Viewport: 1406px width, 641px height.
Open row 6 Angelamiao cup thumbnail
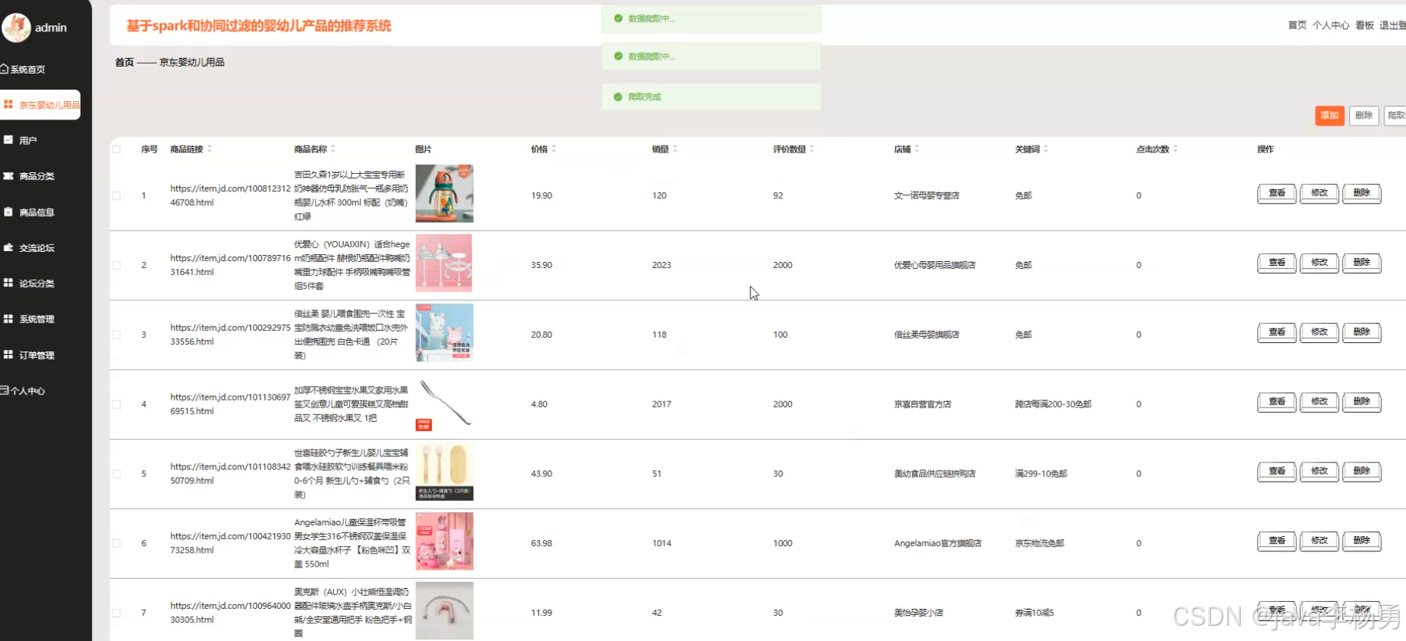[x=444, y=541]
